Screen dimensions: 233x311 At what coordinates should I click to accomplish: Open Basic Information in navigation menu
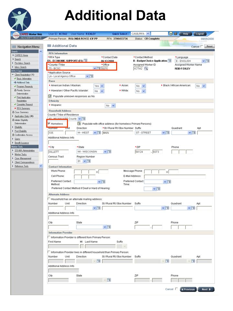click(24, 78)
